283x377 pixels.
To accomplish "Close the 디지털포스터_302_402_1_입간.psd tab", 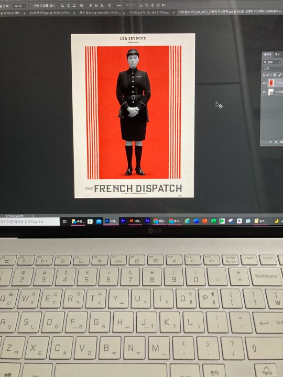I will [x=174, y=13].
